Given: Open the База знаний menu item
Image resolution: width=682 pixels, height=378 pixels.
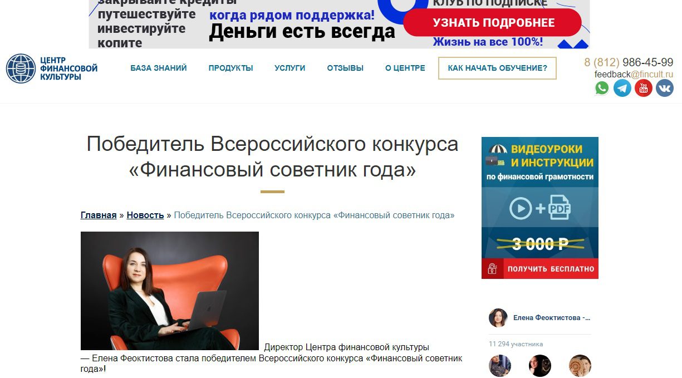Looking at the screenshot, I should point(159,68).
